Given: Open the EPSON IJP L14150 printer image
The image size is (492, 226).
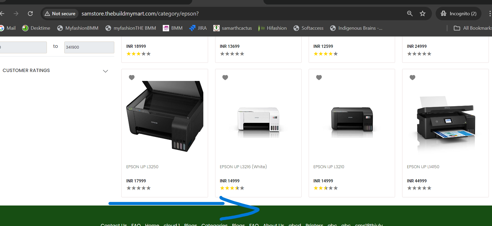Looking at the screenshot, I should coord(446,124).
